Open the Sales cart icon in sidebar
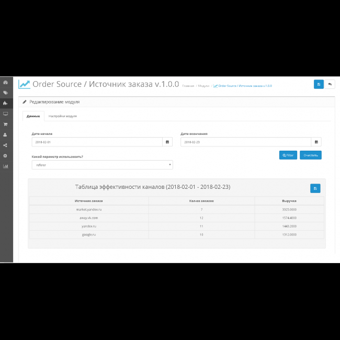The image size is (340, 340). 5,124
